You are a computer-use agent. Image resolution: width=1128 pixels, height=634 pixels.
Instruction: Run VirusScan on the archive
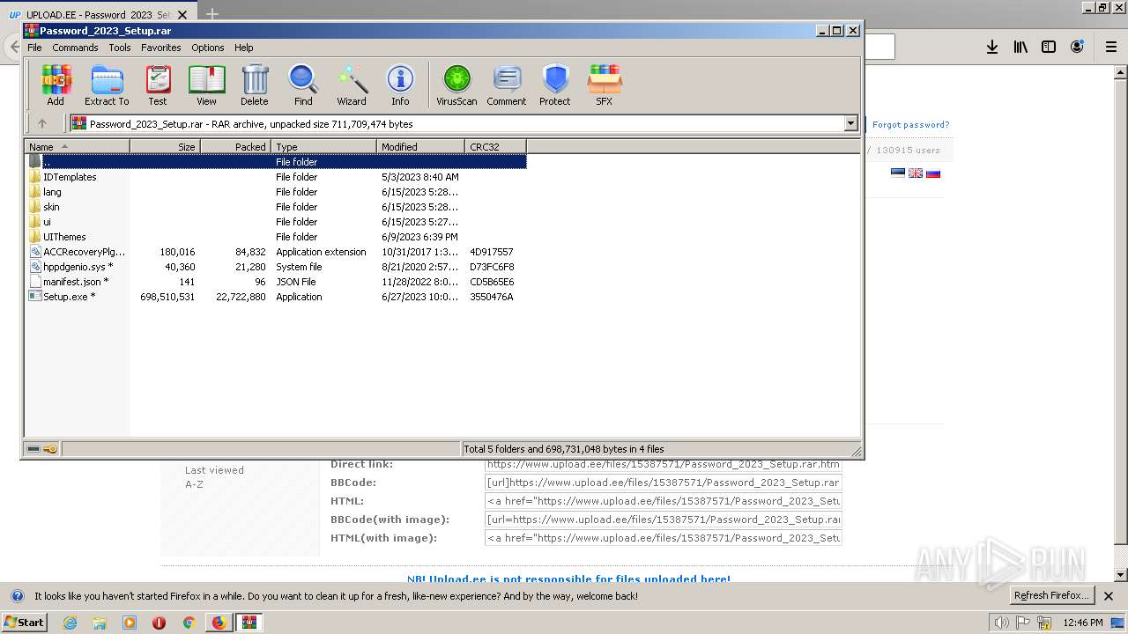456,85
